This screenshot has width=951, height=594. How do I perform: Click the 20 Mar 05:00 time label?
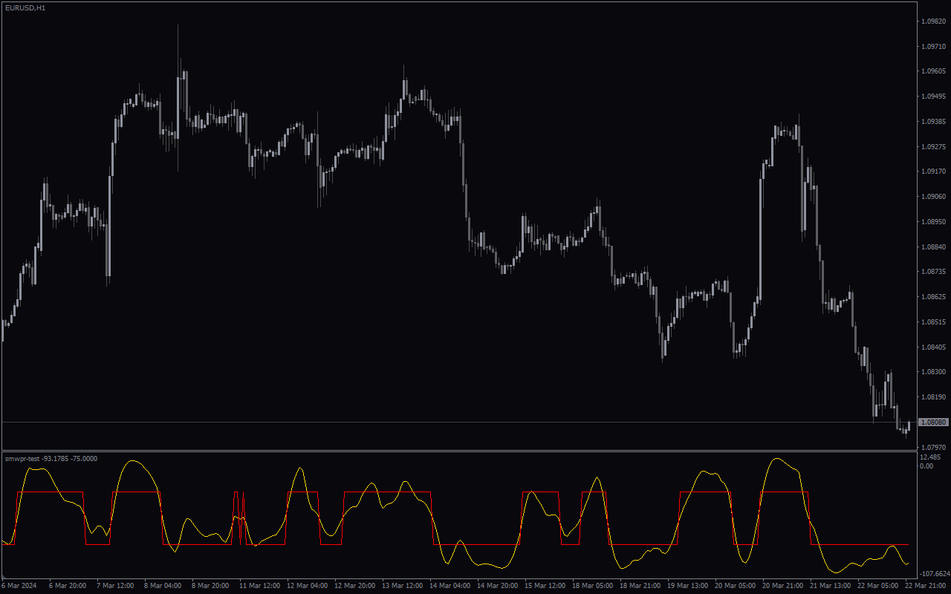pos(735,586)
